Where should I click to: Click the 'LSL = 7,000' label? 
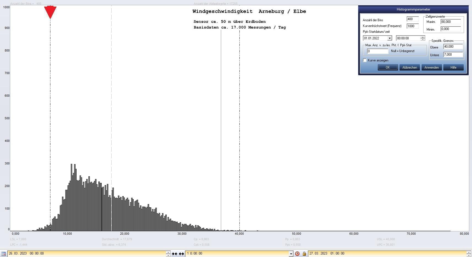(18, 239)
